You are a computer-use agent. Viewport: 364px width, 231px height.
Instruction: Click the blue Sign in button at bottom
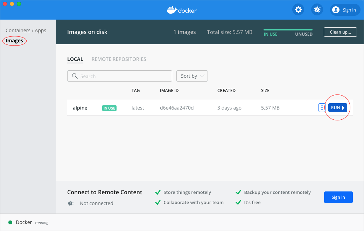pos(338,197)
